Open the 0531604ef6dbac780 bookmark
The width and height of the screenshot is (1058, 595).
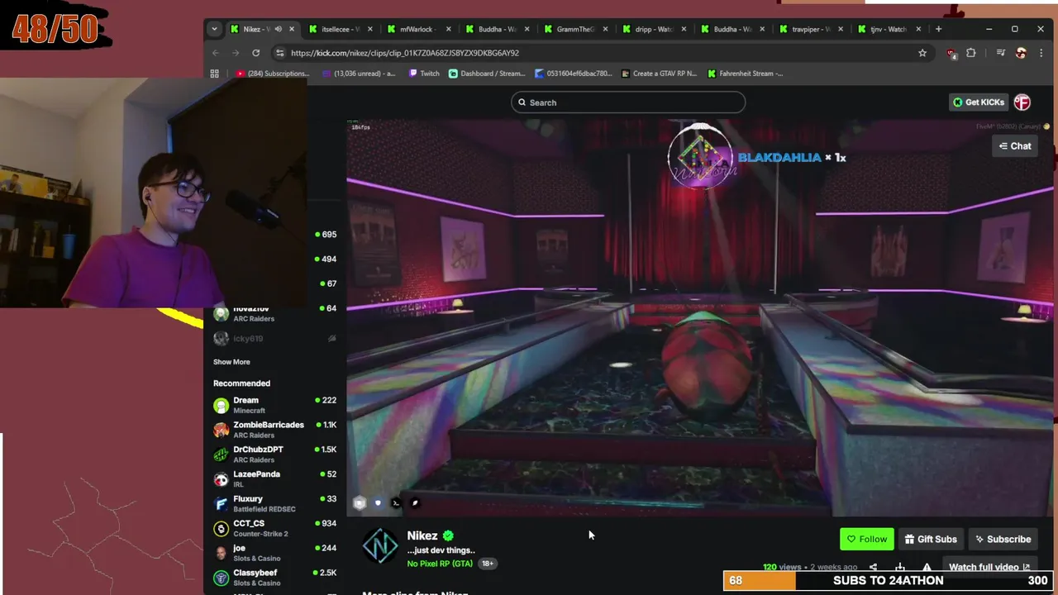pos(574,74)
